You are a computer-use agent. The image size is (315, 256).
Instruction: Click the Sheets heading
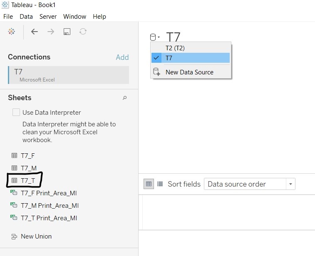pyautogui.click(x=20, y=98)
